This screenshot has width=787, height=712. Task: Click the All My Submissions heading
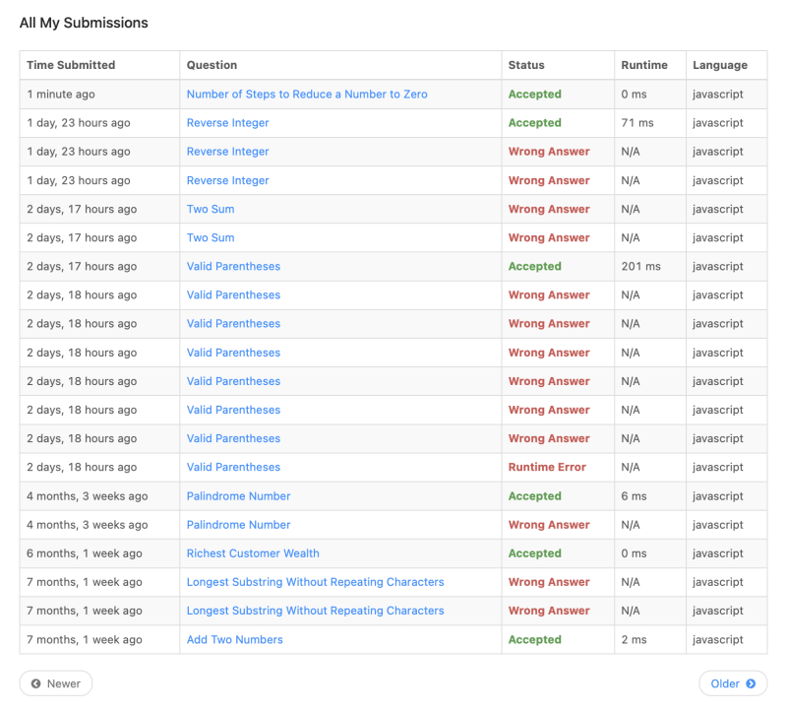(83, 22)
